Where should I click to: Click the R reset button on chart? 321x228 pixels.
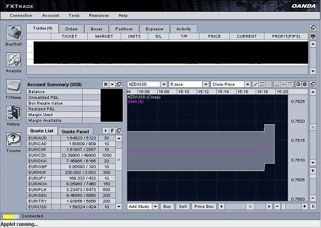313,206
